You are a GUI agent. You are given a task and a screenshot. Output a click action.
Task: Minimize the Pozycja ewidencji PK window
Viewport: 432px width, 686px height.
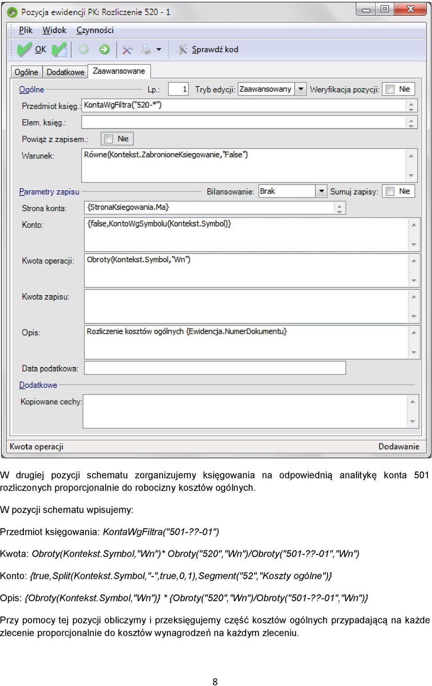pyautogui.click(x=366, y=9)
